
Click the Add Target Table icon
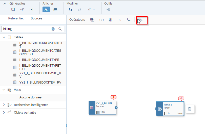pyautogui.click(x=140, y=20)
